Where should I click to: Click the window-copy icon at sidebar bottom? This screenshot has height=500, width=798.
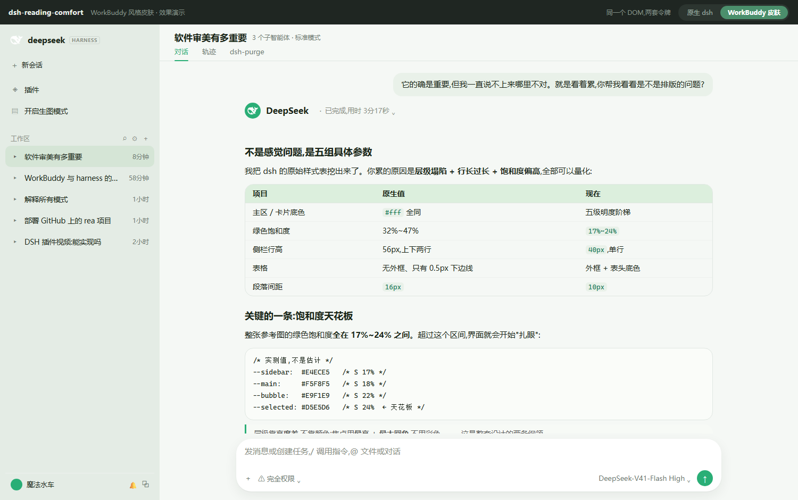[x=146, y=485]
